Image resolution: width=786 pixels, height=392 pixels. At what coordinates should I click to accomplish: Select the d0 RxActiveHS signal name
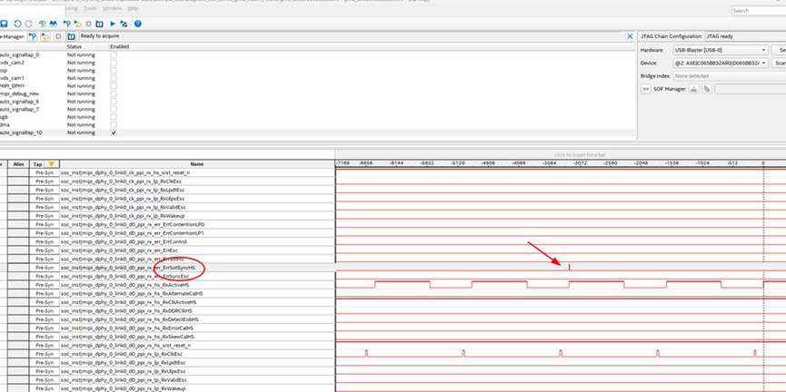(x=124, y=285)
